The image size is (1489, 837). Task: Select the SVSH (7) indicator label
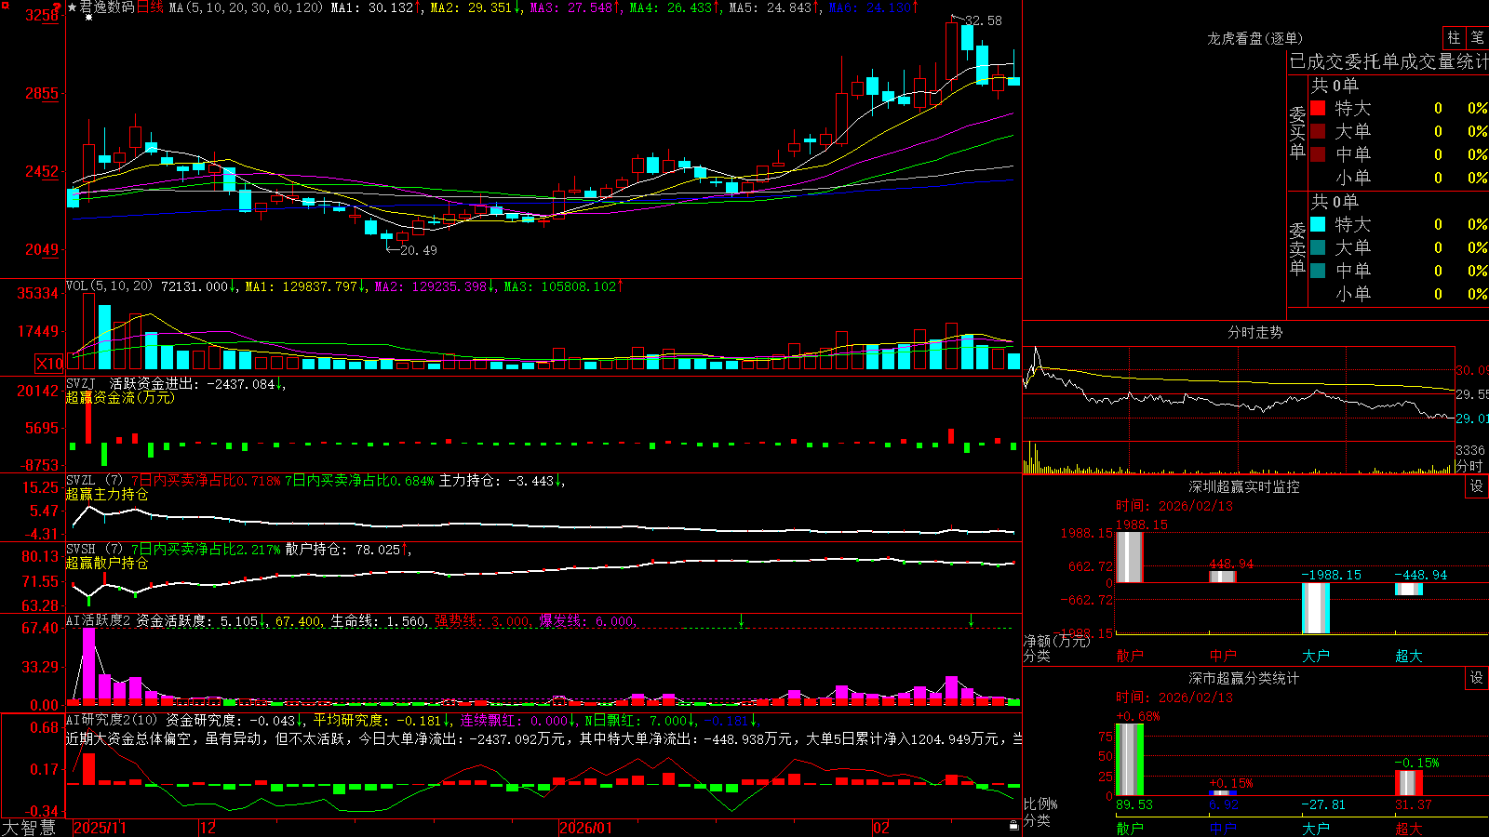94,549
